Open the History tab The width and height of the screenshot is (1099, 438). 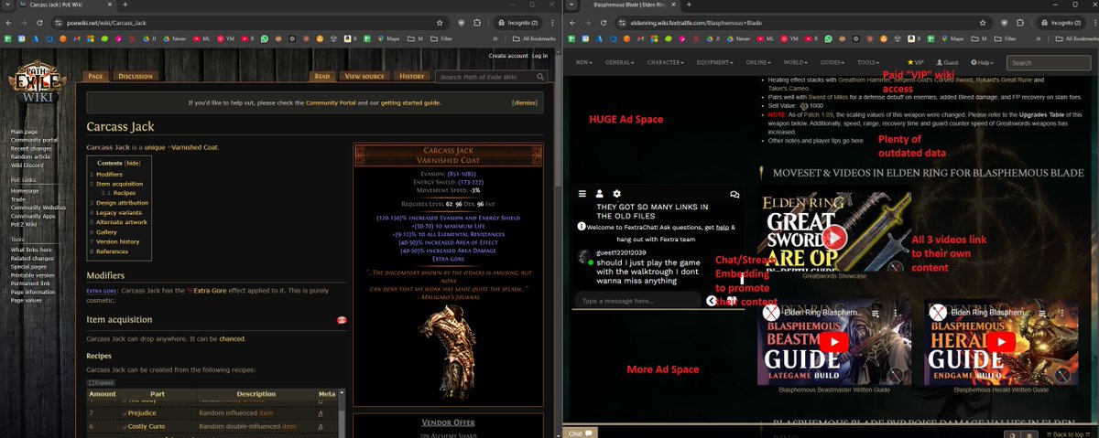coord(412,77)
